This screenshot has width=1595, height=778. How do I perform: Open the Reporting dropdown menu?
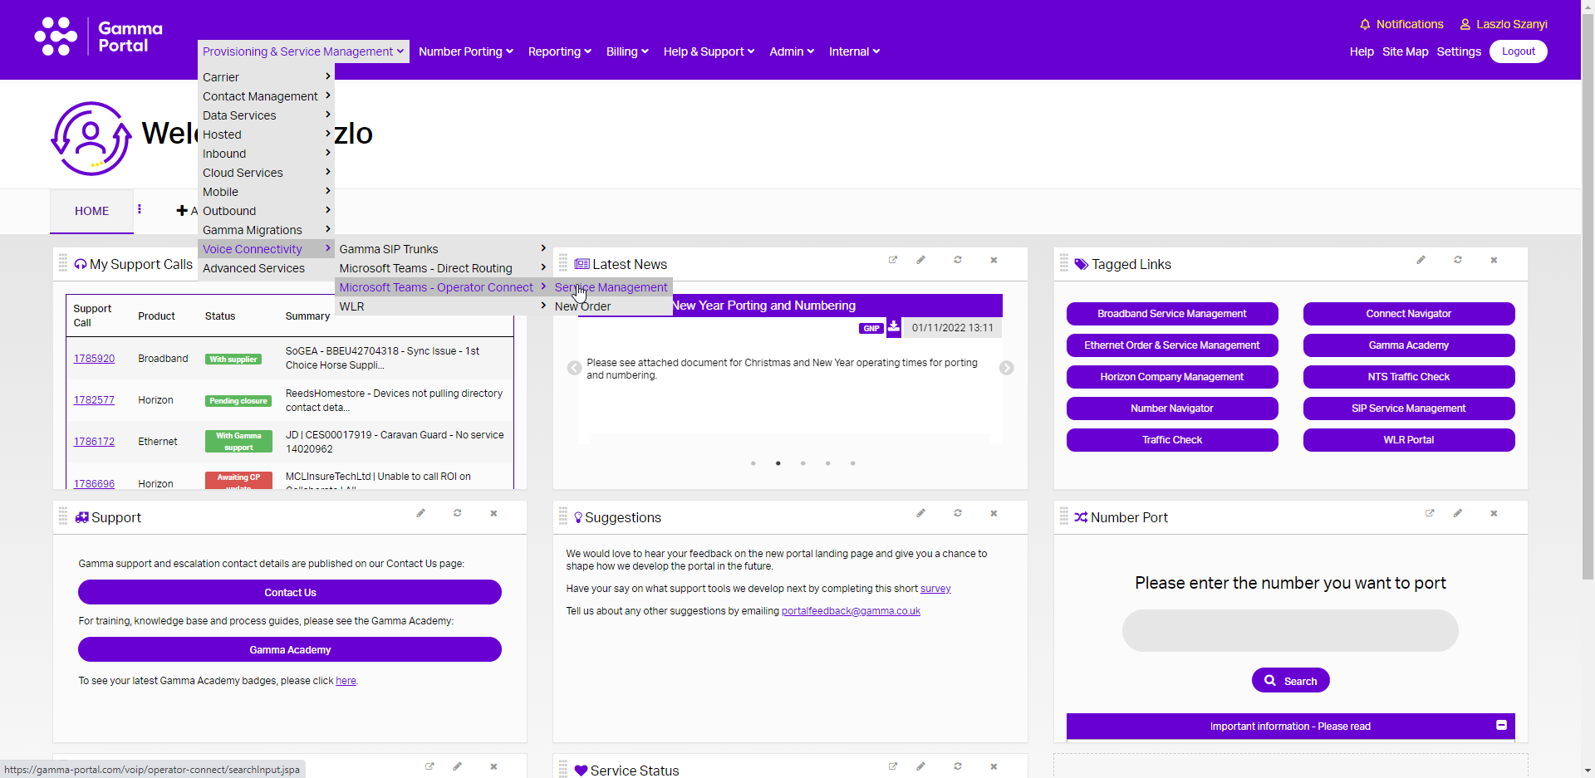pos(560,51)
